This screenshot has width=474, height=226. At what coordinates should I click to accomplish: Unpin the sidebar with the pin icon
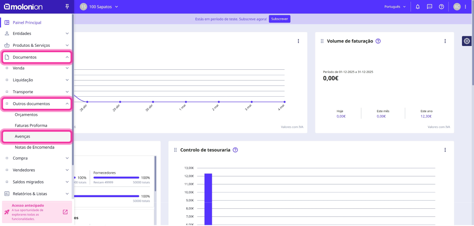click(67, 7)
